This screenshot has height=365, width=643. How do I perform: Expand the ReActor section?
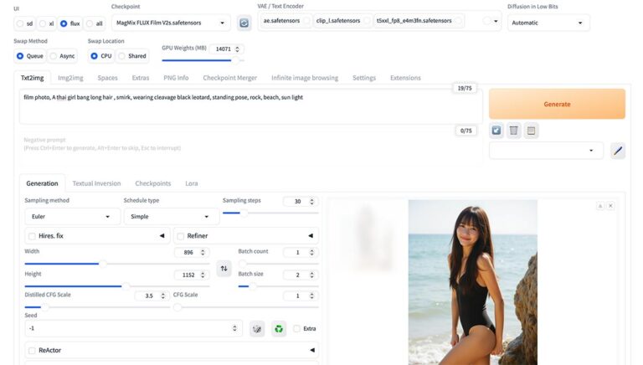point(311,350)
